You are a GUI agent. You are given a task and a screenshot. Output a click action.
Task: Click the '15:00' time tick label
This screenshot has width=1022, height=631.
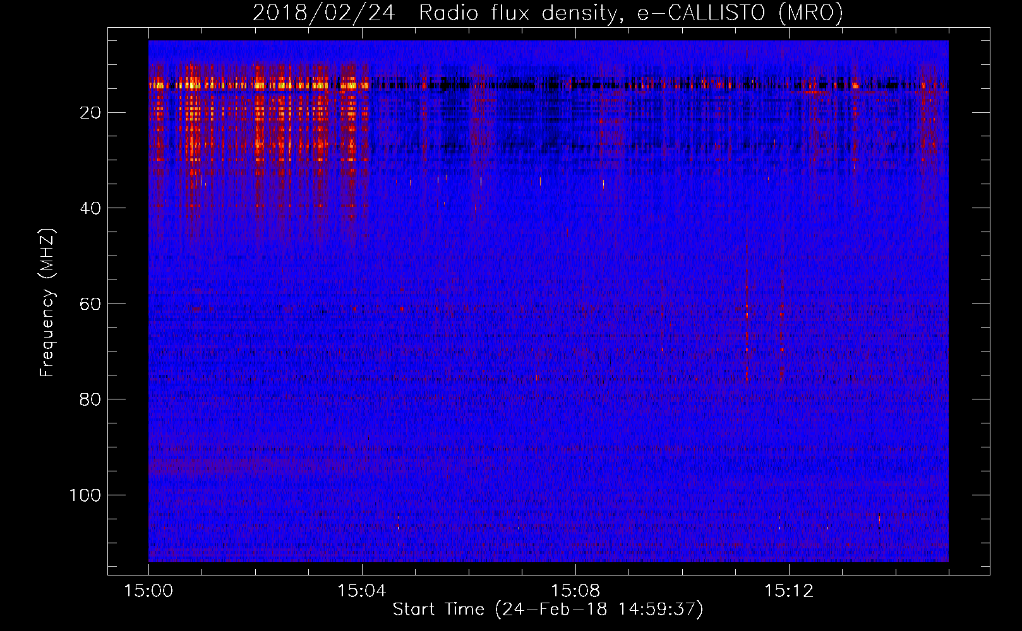click(x=148, y=591)
